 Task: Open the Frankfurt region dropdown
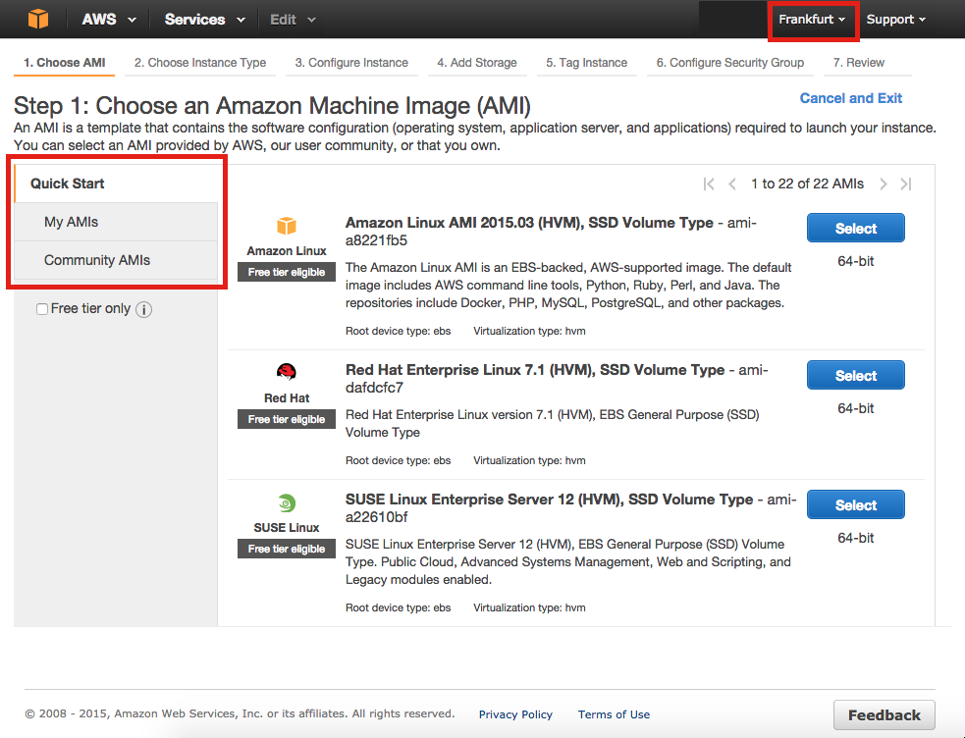point(812,19)
